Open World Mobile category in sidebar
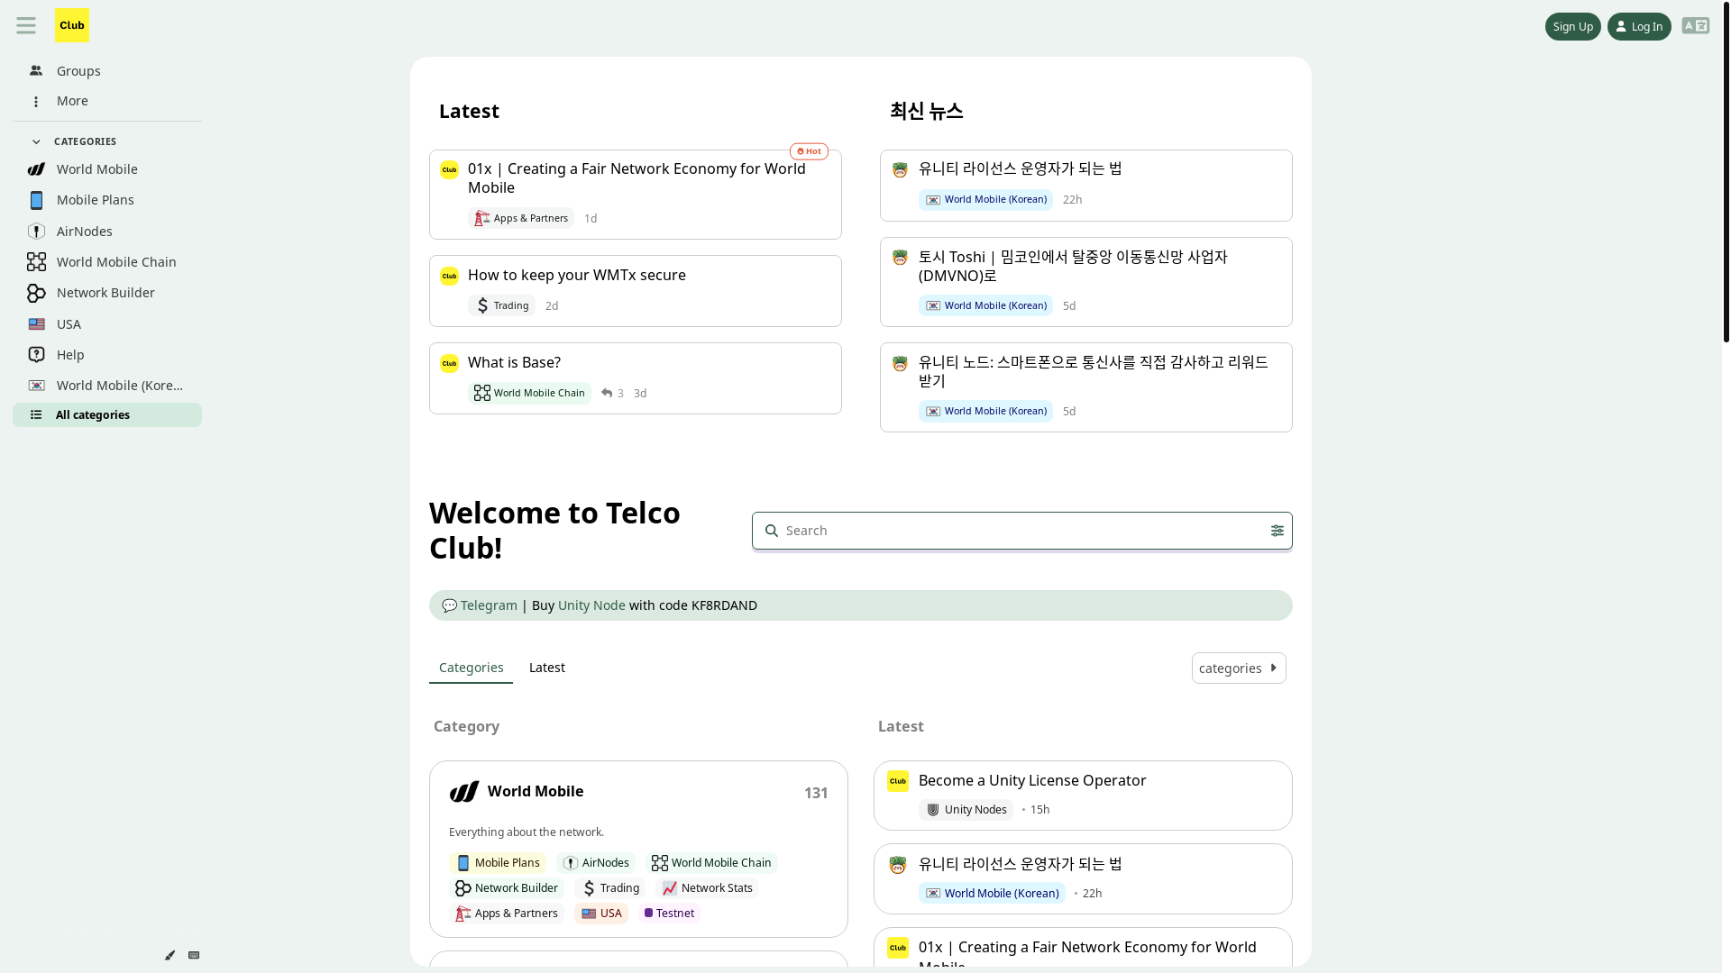Screen dimensions: 1731x973 (x=107, y=169)
